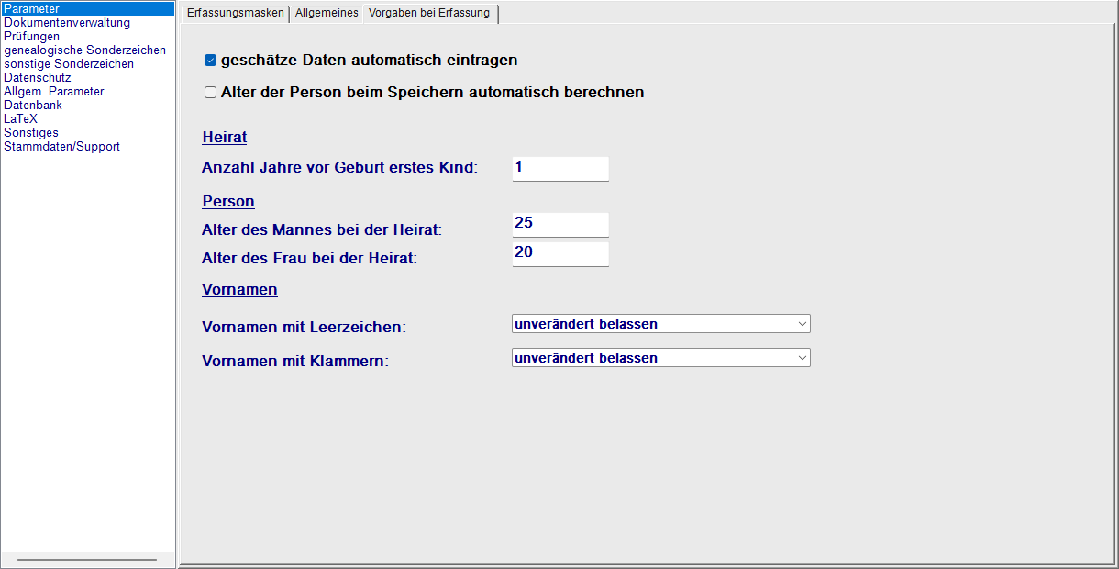Click the years before first child field
1119x569 pixels.
tap(559, 168)
